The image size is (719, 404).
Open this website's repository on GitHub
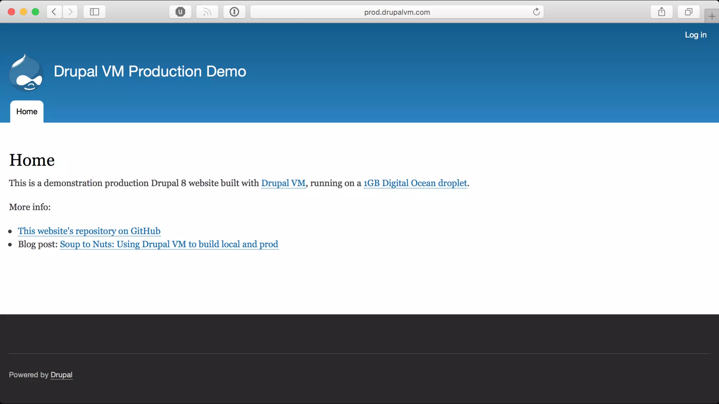89,231
